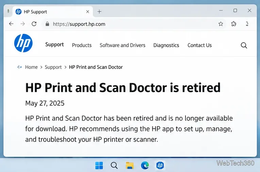Reload the page with the refresh icon
This screenshot has height=172, width=260.
(34, 24)
